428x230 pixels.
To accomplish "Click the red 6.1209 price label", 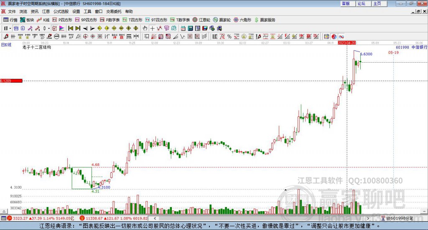I will pos(11,81).
